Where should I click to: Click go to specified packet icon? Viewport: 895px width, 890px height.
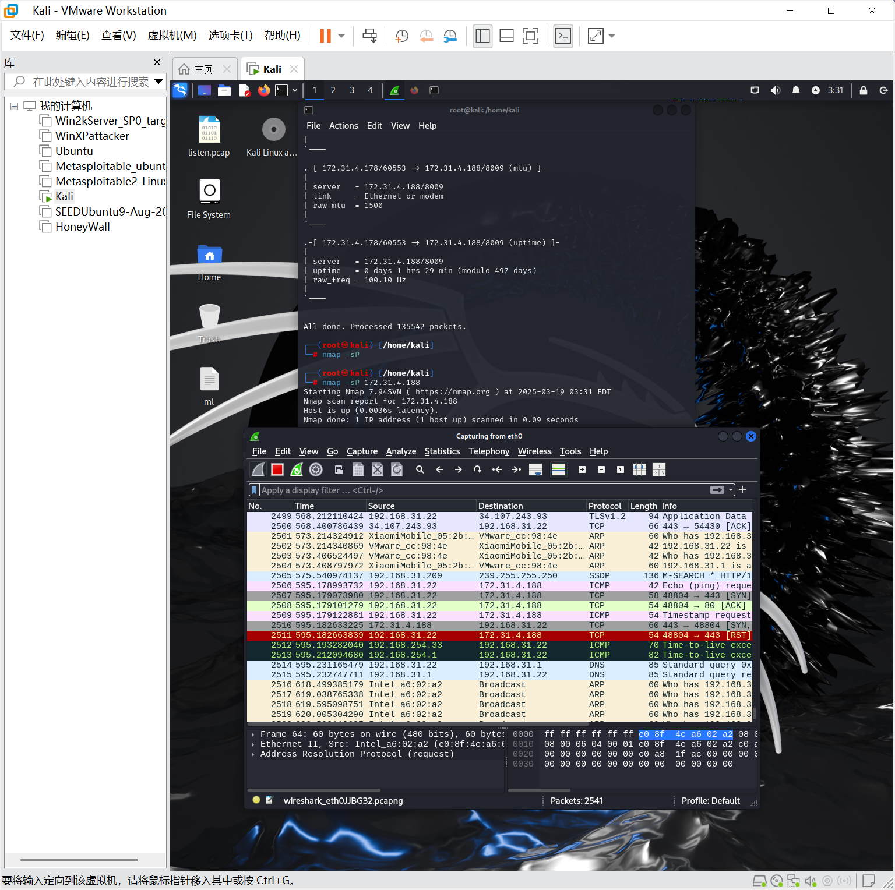[478, 469]
